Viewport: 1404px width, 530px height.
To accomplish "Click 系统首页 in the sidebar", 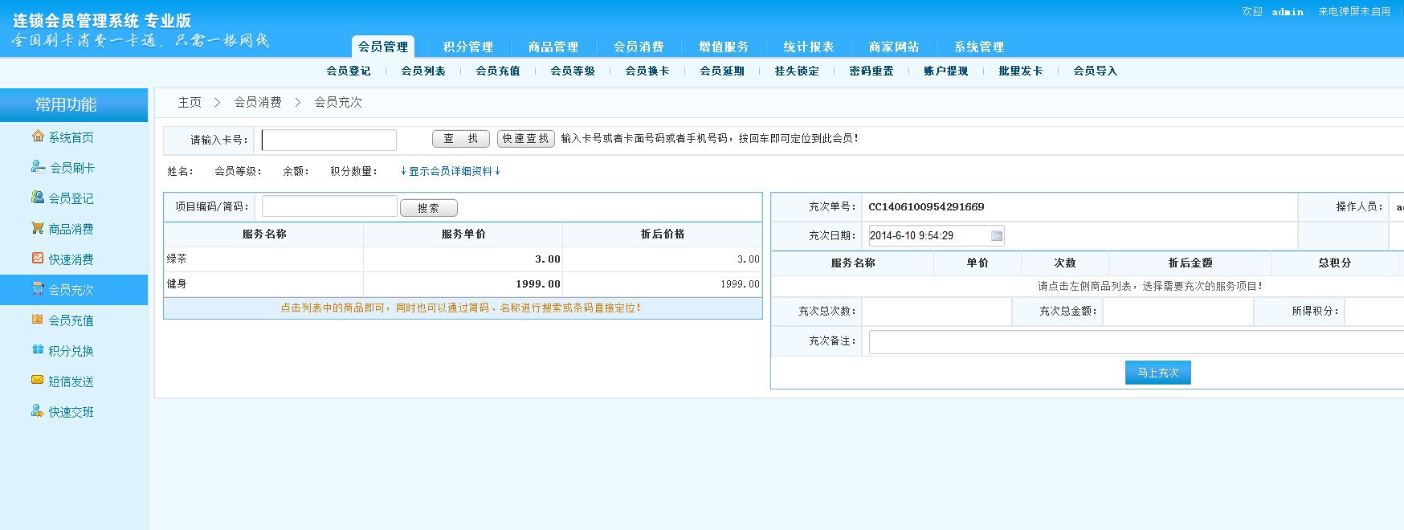I will 71,137.
